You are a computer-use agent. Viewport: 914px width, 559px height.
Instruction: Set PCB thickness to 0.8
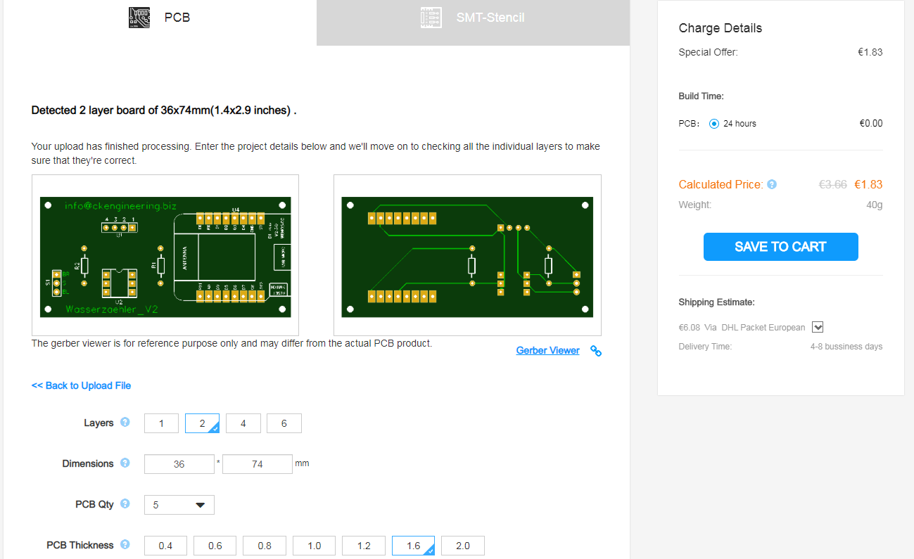[265, 546]
